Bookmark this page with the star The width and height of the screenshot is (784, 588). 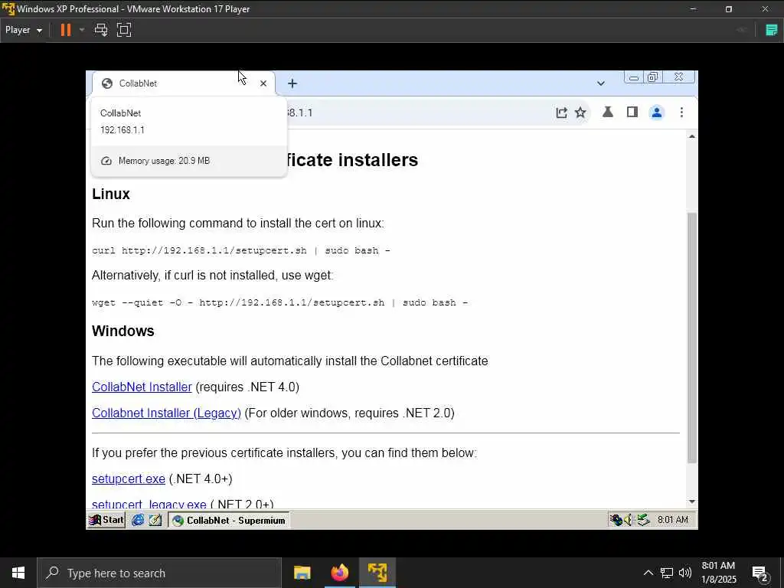pos(580,113)
